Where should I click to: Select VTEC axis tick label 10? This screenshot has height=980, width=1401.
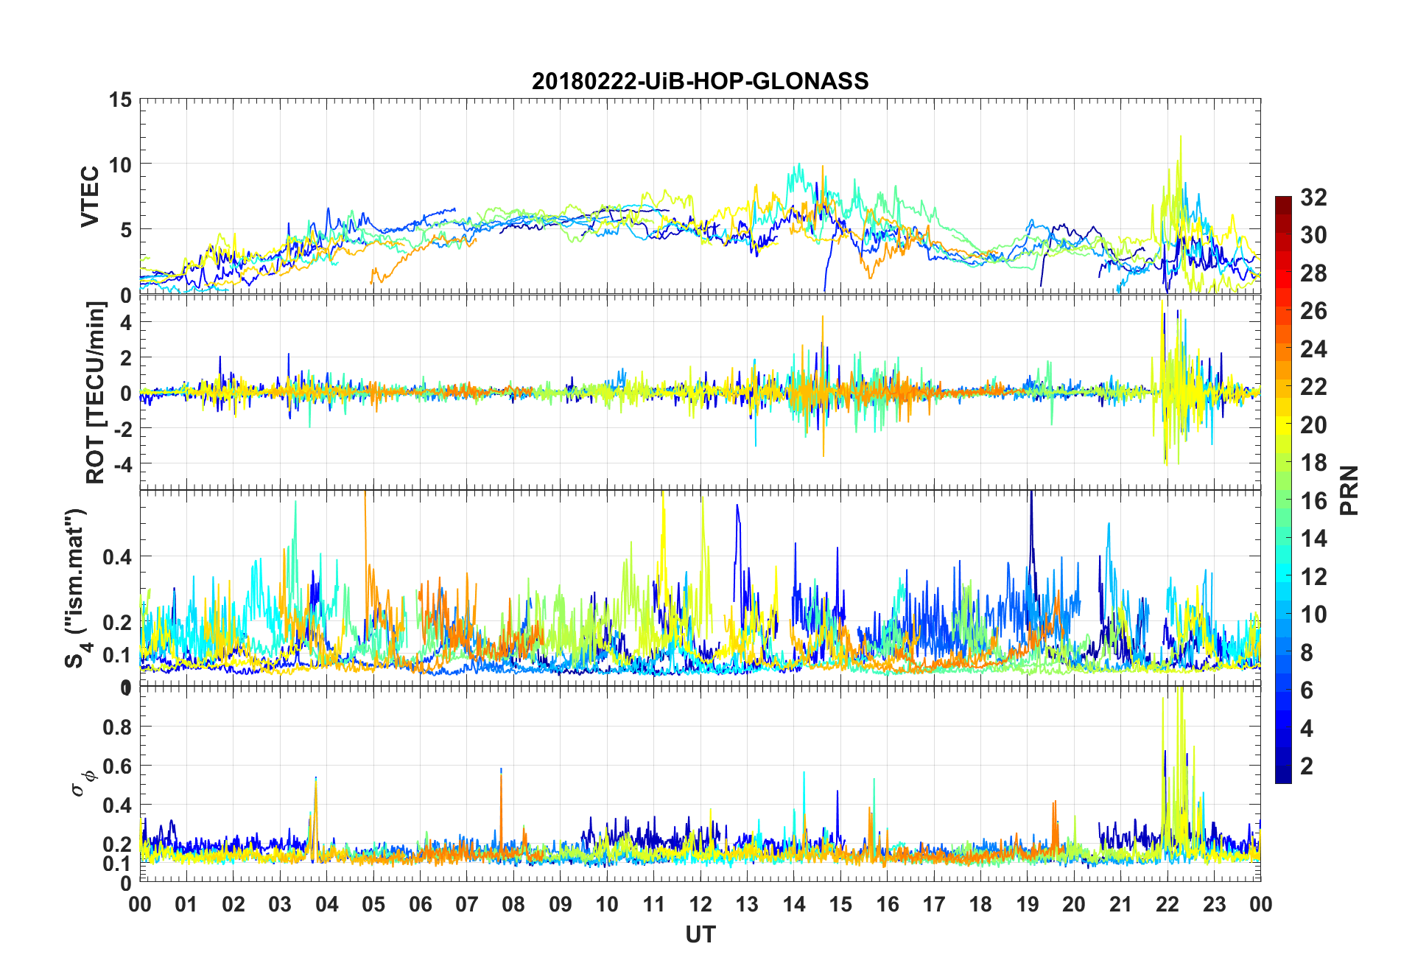120,164
